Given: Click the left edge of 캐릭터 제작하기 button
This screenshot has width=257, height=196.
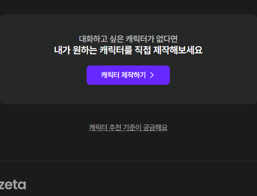Looking at the screenshot, I should pos(89,75).
